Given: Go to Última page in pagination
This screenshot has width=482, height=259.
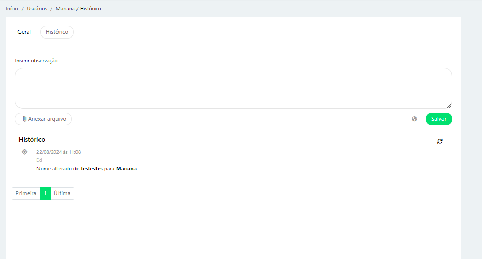Looking at the screenshot, I should [63, 193].
